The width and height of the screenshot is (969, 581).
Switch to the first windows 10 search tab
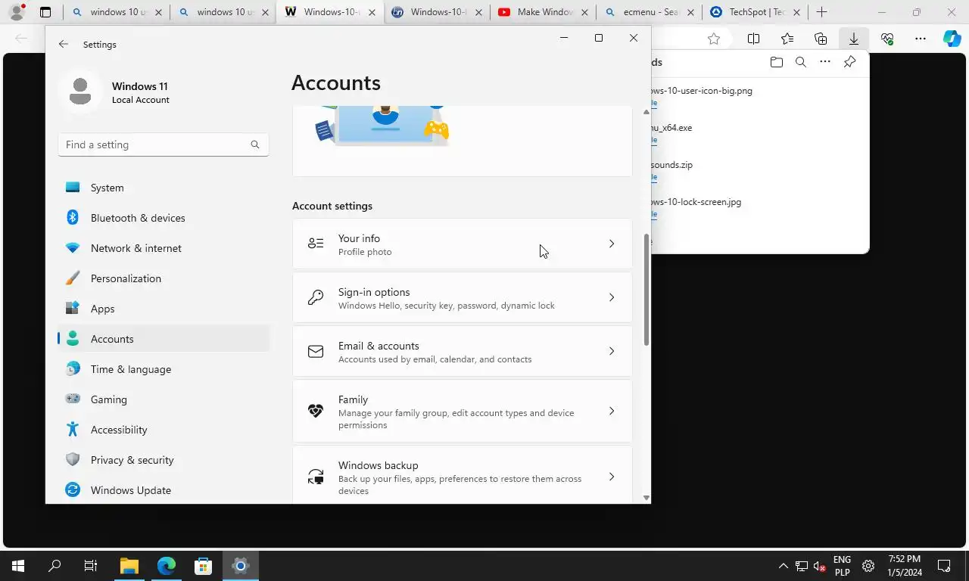click(116, 12)
